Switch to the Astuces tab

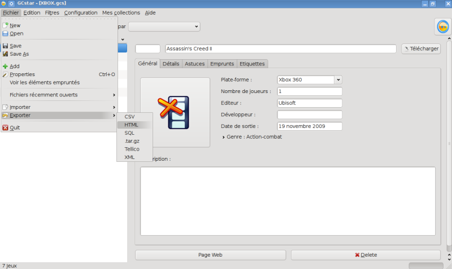pyautogui.click(x=194, y=64)
